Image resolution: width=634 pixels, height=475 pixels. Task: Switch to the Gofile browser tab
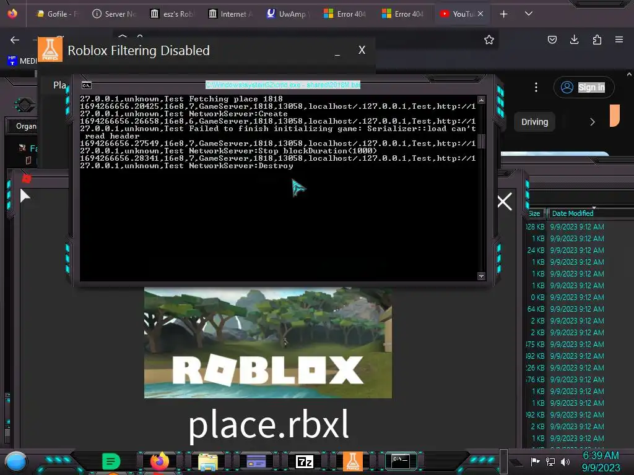pos(57,14)
